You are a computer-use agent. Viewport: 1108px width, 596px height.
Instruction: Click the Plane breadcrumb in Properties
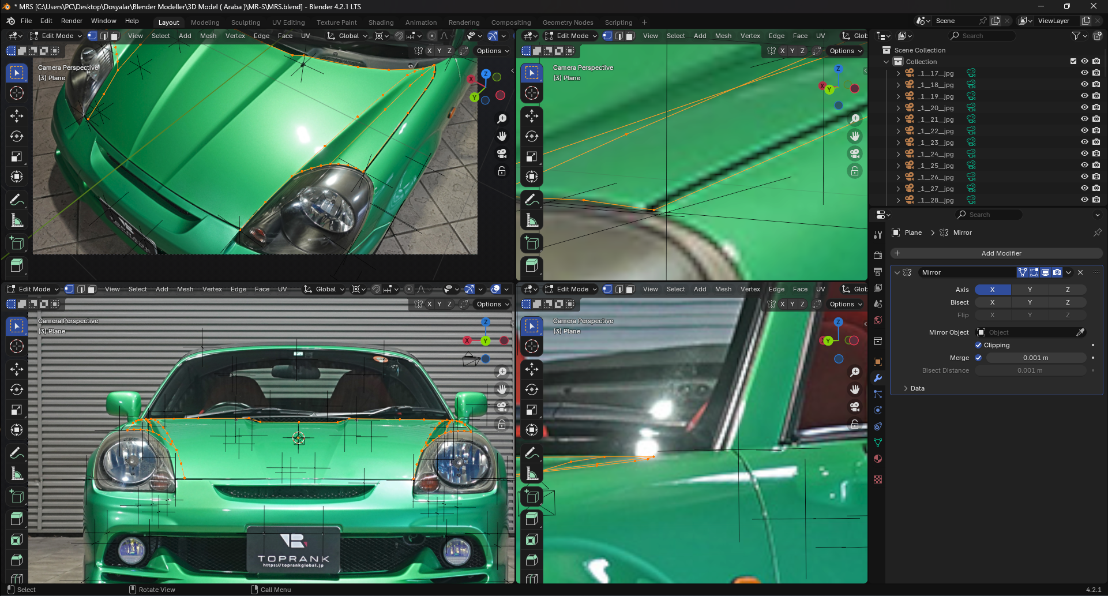[x=914, y=233]
